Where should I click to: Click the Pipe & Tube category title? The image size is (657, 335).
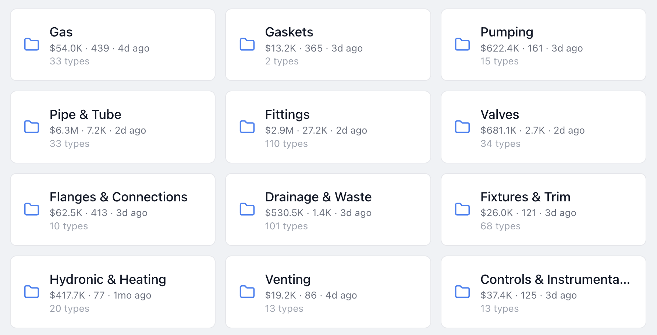point(85,114)
